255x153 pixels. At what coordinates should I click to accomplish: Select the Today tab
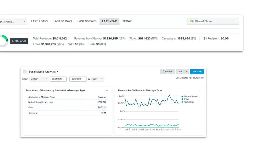point(127,21)
